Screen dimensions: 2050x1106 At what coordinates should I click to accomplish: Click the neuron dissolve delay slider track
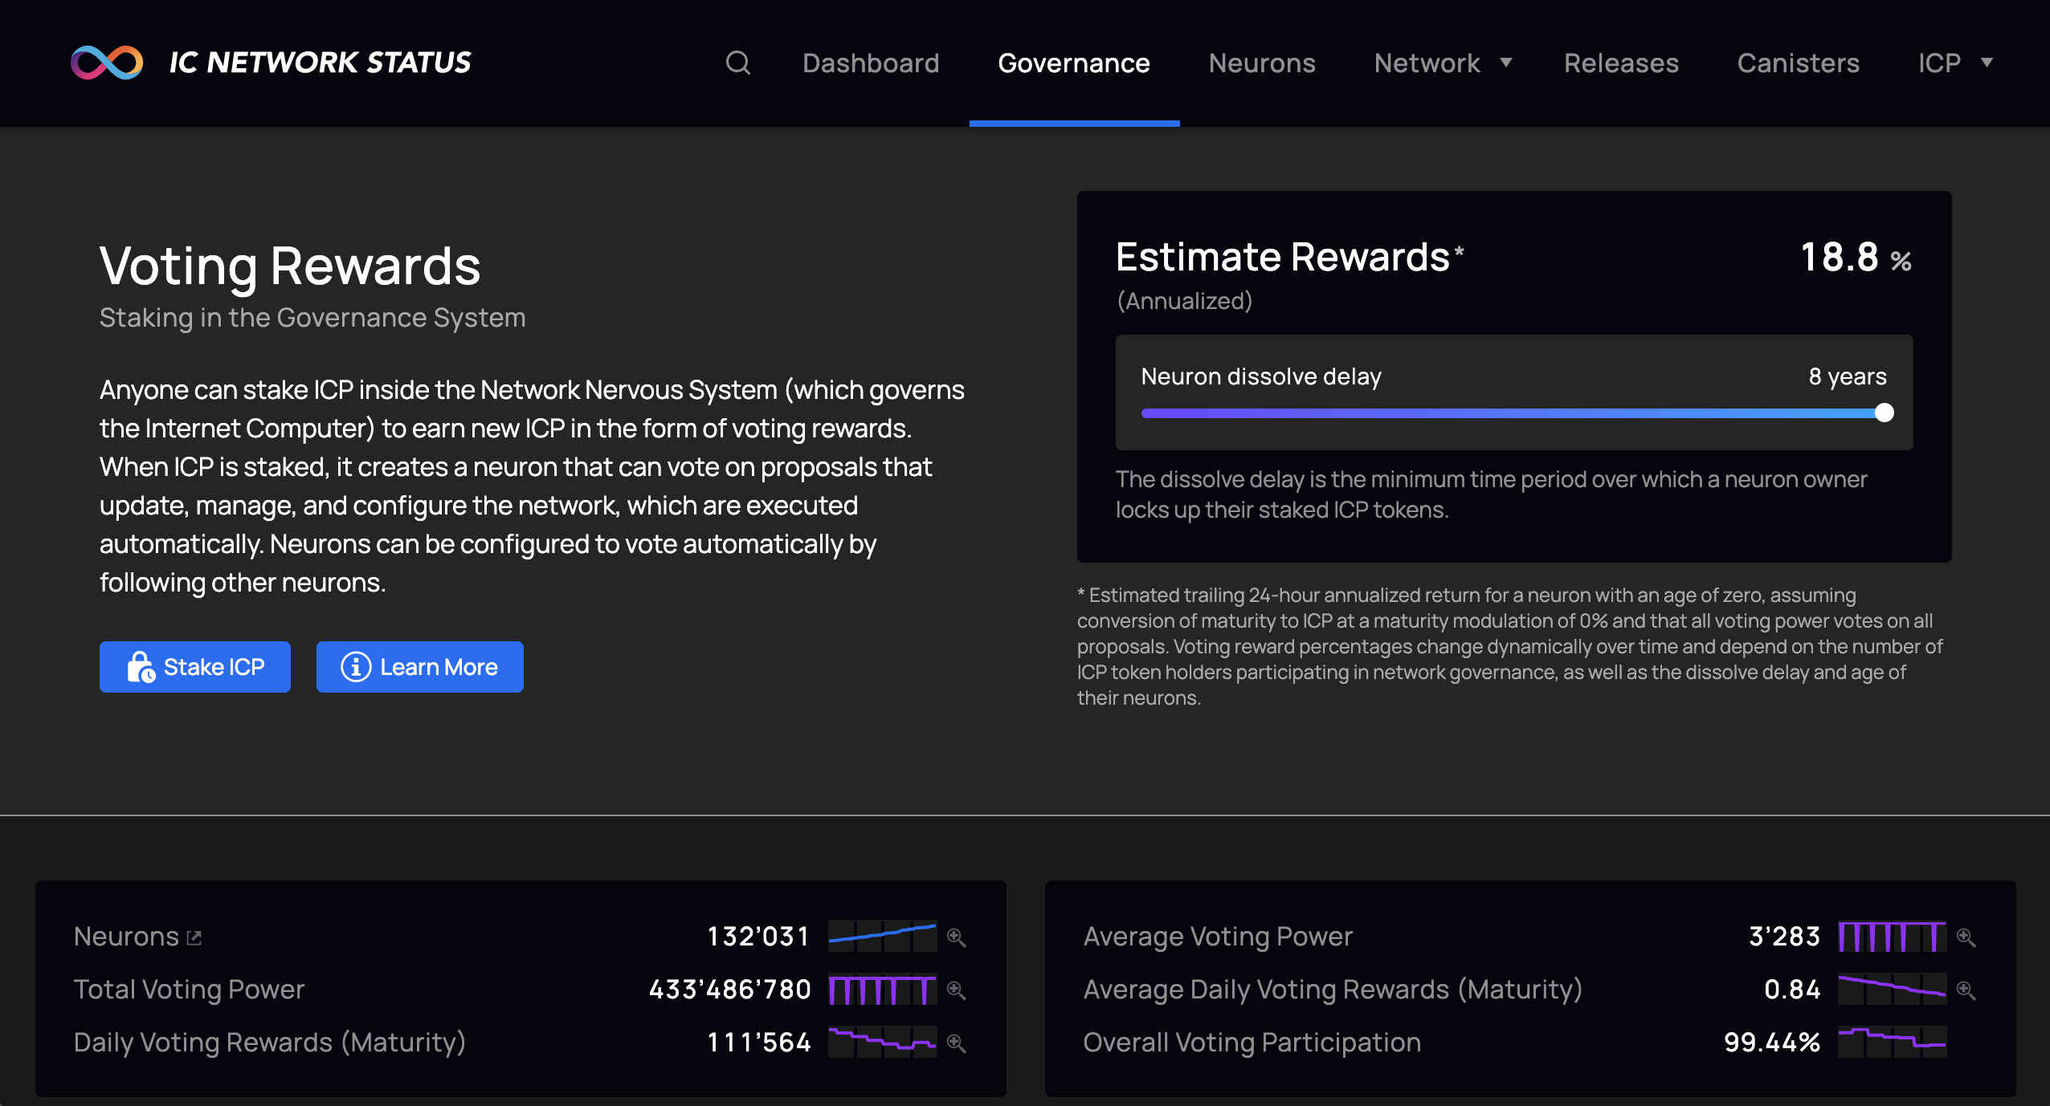coord(1513,413)
